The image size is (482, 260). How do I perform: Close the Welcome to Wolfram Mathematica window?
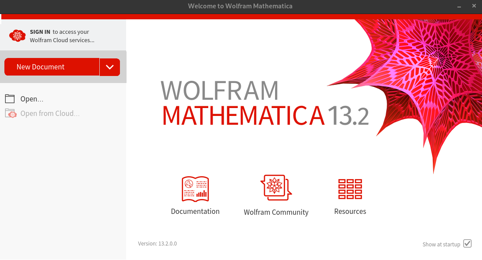tap(474, 6)
